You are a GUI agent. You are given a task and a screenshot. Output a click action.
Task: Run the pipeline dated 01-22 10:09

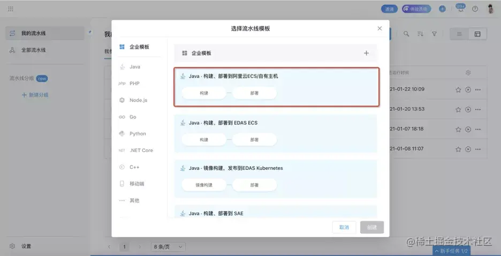pos(468,90)
